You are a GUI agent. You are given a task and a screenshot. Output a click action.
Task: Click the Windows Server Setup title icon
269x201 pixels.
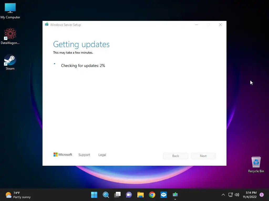(x=47, y=24)
